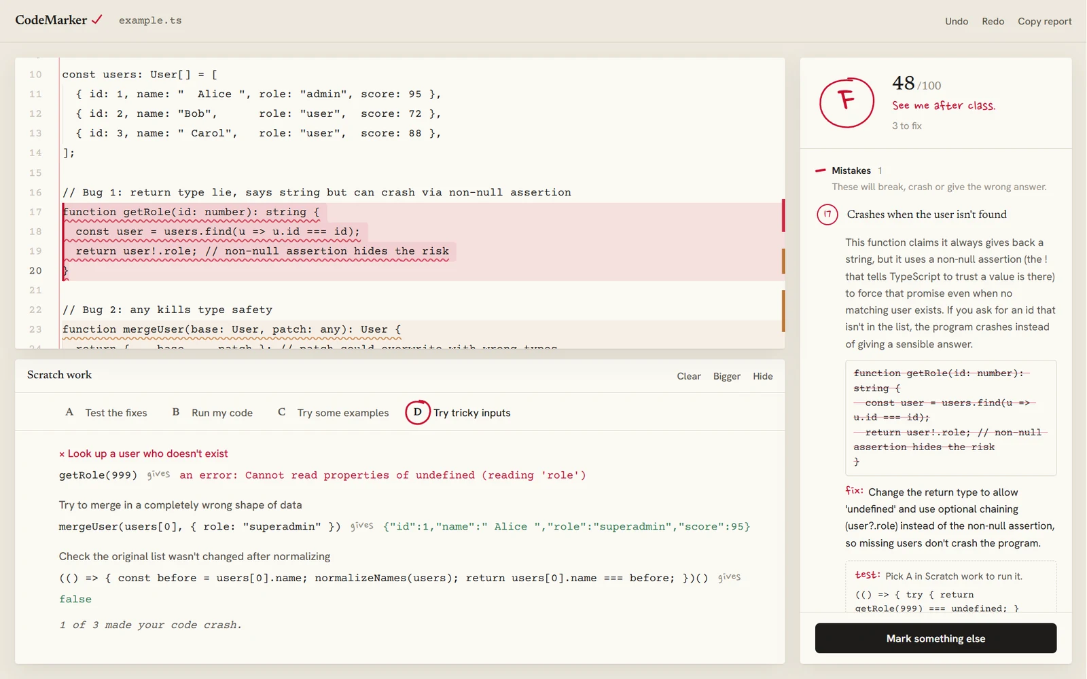Select option A Test the fixes
The height and width of the screenshot is (679, 1087).
[x=107, y=413]
